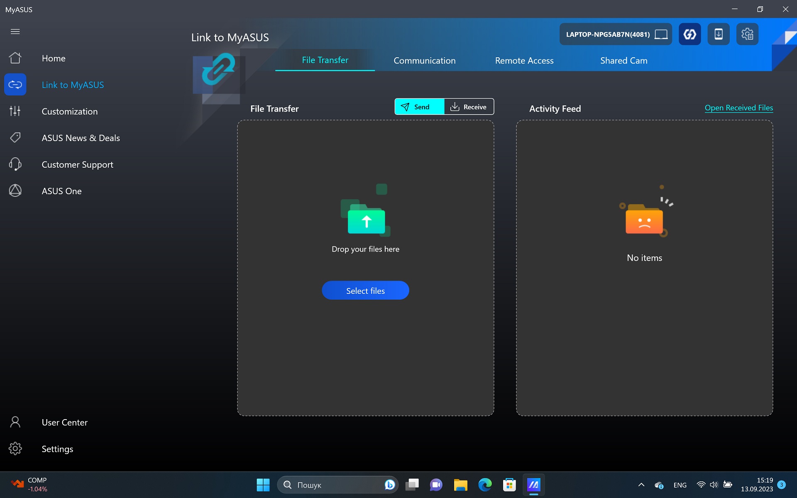The image size is (797, 498).
Task: Click the Select files button
Action: click(x=365, y=290)
